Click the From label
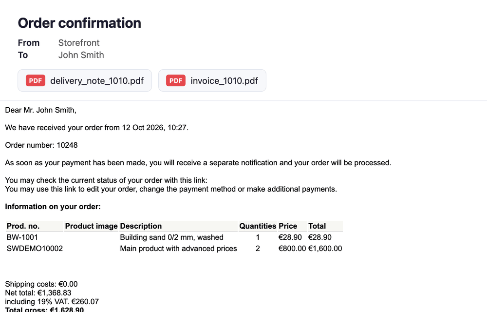The image size is (487, 312). 29,42
